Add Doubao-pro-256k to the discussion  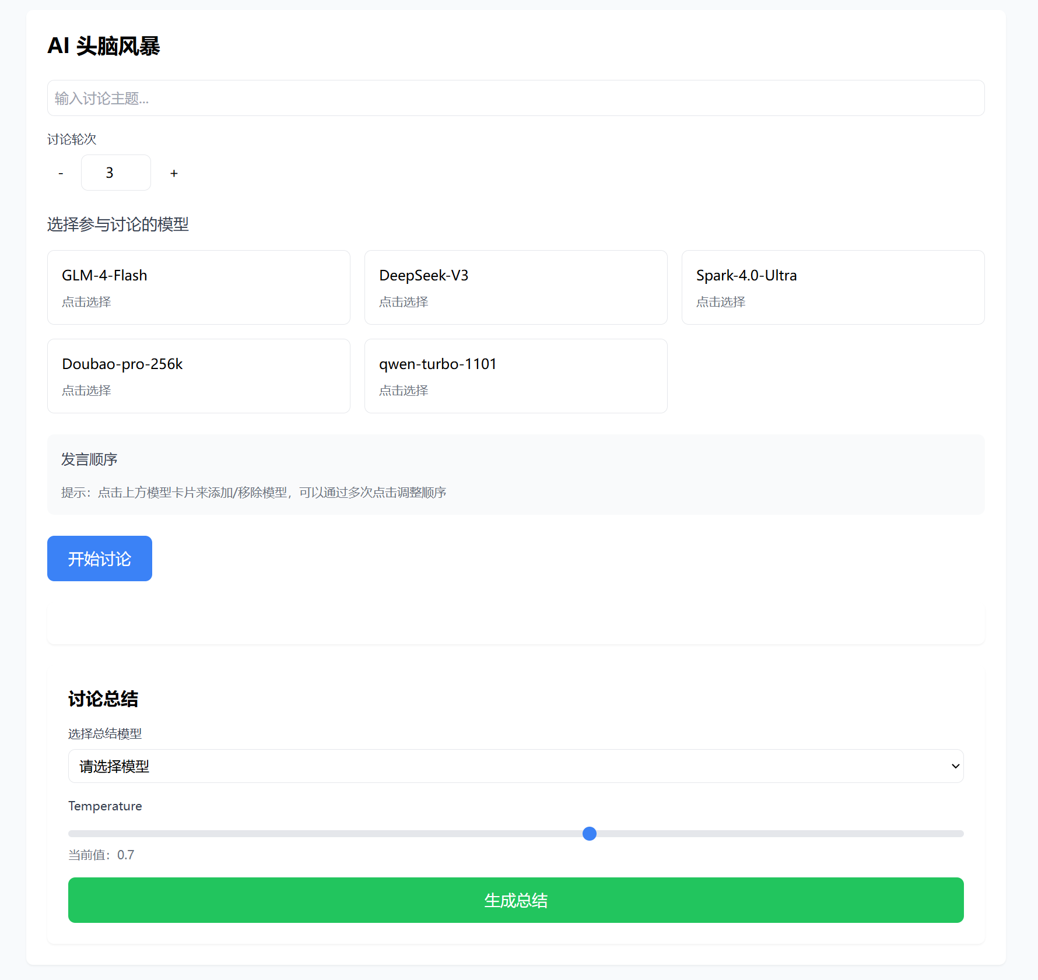198,376
